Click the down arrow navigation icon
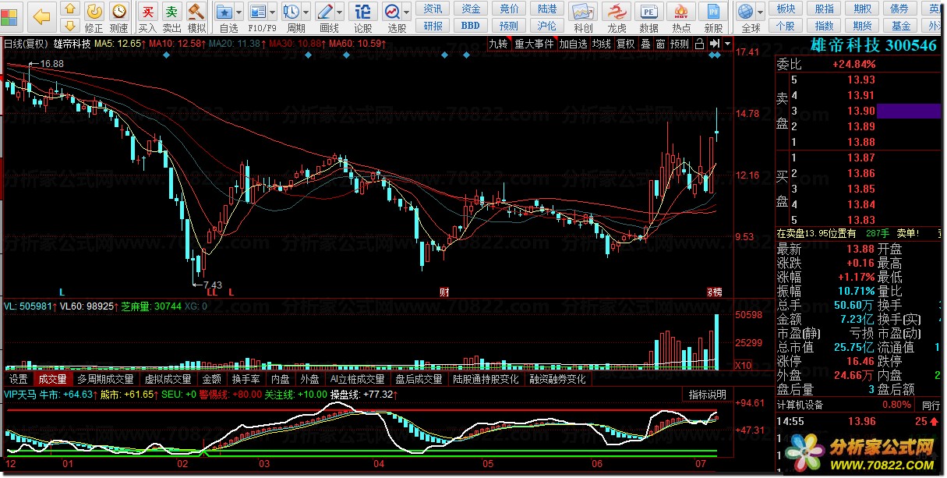 (69, 26)
